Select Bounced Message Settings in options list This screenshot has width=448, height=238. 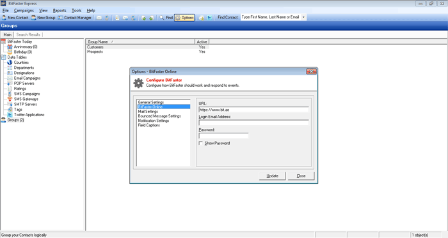pyautogui.click(x=163, y=116)
